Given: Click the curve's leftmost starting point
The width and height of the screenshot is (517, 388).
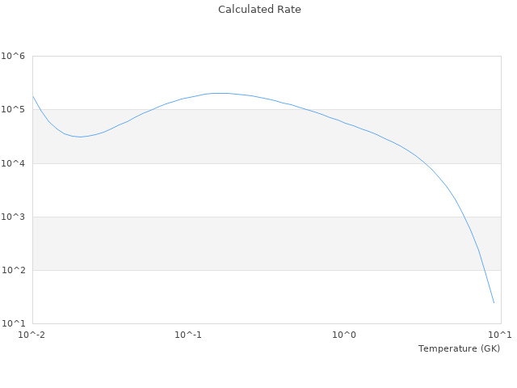Looking at the screenshot, I should (x=33, y=97).
